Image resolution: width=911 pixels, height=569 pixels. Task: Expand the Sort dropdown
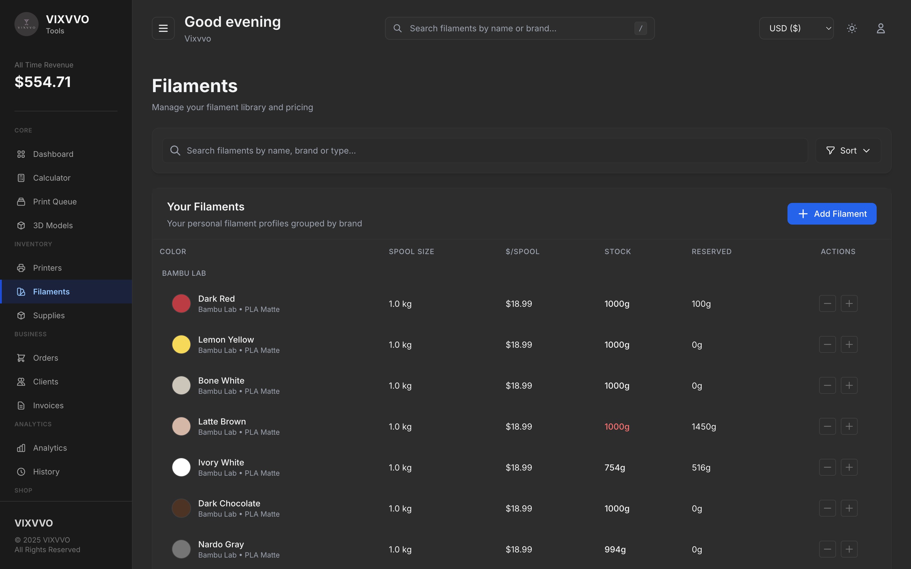pos(848,151)
